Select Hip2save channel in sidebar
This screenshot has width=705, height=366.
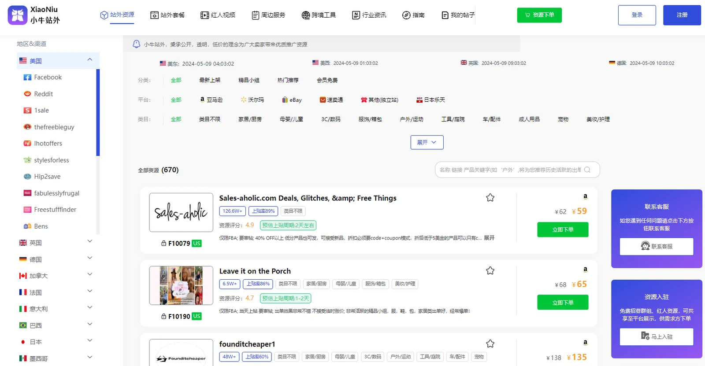coord(42,177)
